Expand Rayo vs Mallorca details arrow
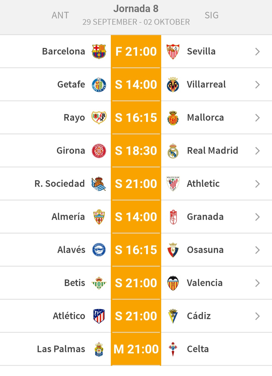 257,118
